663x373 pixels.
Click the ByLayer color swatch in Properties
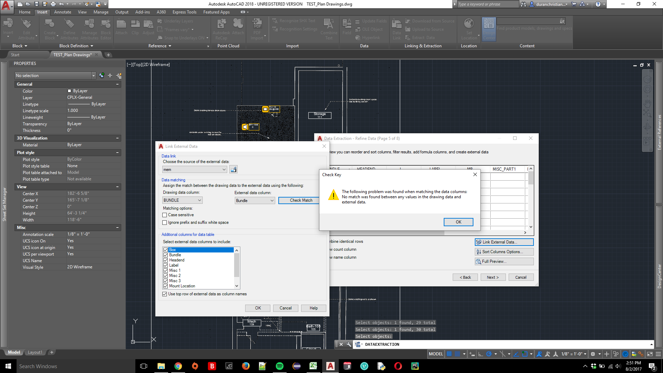[x=69, y=91]
